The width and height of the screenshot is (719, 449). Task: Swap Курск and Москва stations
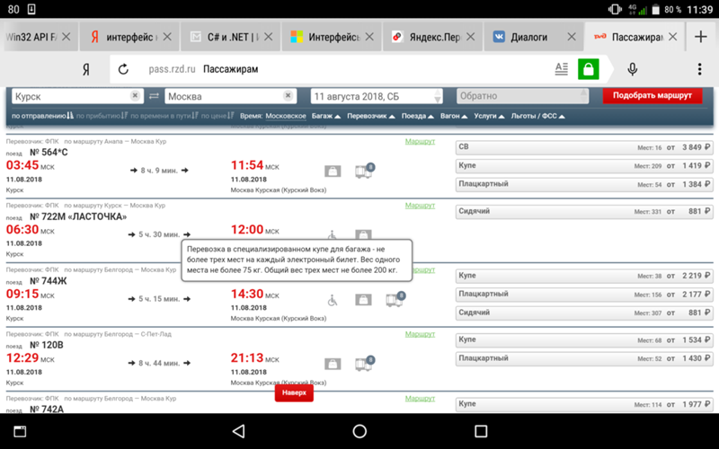pos(154,96)
